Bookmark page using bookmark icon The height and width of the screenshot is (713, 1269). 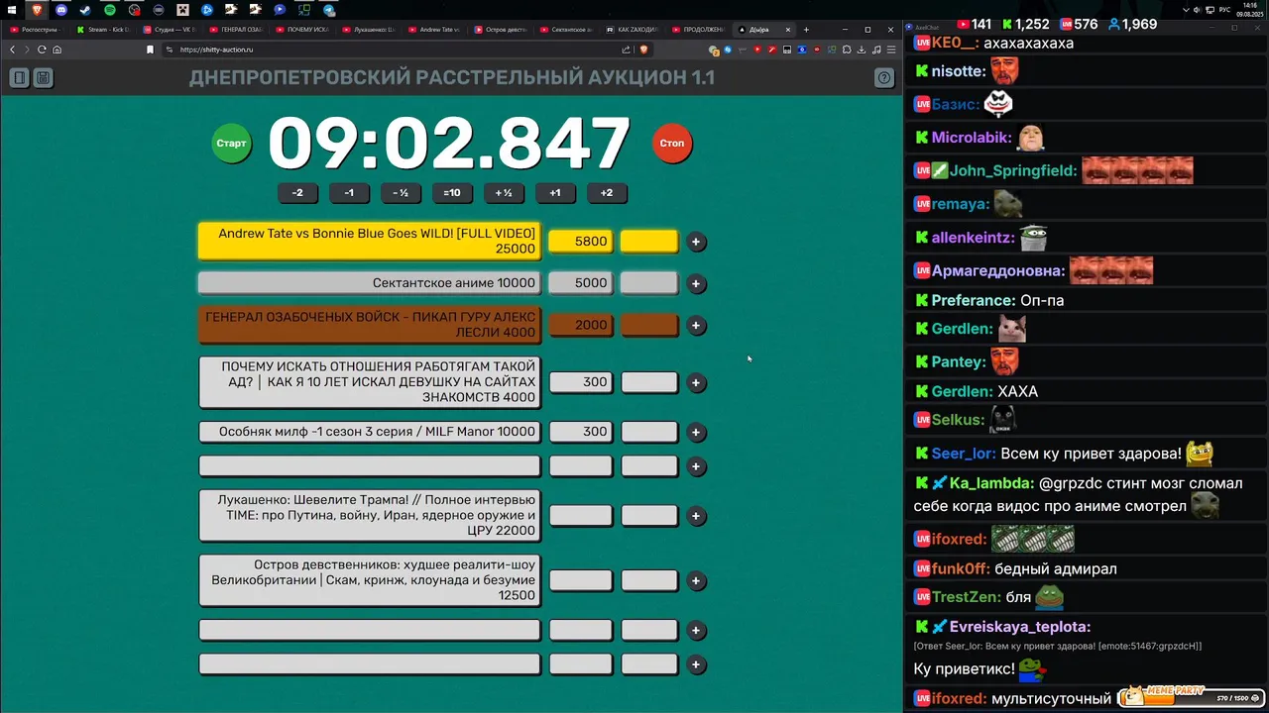[150, 50]
